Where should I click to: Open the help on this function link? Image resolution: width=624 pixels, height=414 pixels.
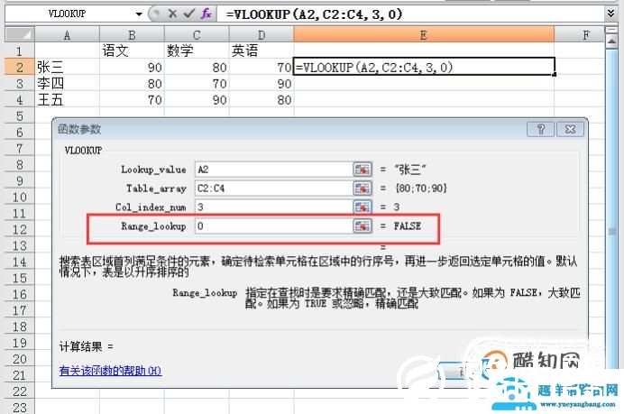pyautogui.click(x=110, y=371)
